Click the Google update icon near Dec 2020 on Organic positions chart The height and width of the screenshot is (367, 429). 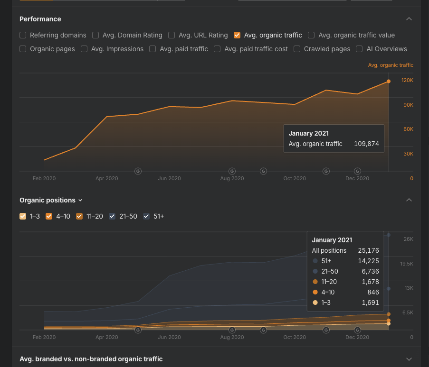click(x=357, y=330)
